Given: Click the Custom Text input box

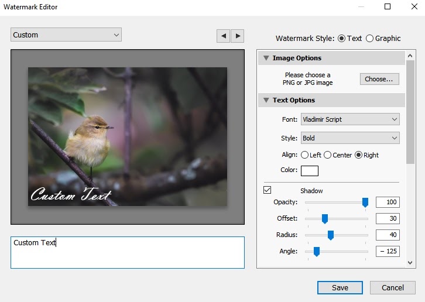Looking at the screenshot, I should coord(128,252).
